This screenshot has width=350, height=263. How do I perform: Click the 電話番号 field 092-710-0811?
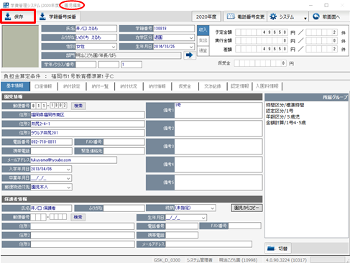(51, 142)
